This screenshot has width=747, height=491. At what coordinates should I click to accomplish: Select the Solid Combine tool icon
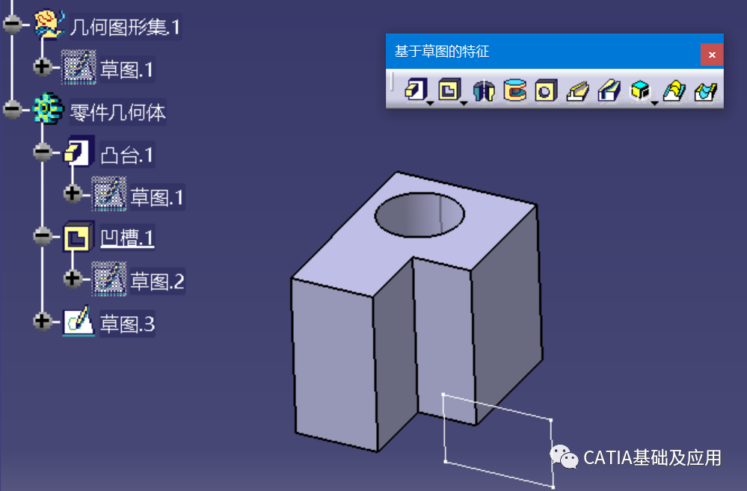coord(640,90)
